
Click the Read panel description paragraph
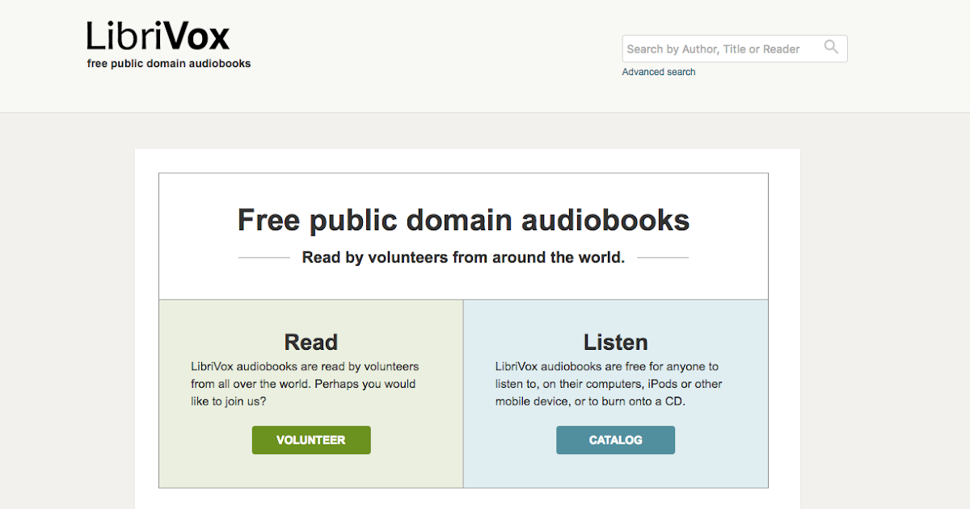pos(305,384)
